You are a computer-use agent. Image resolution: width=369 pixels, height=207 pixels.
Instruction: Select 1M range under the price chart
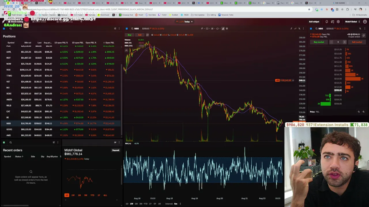coord(136,204)
